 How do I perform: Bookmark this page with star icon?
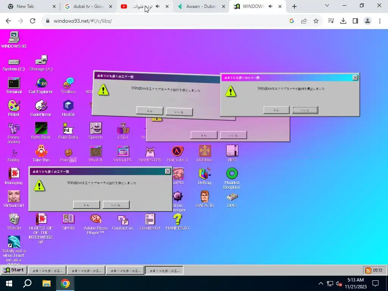(x=316, y=21)
